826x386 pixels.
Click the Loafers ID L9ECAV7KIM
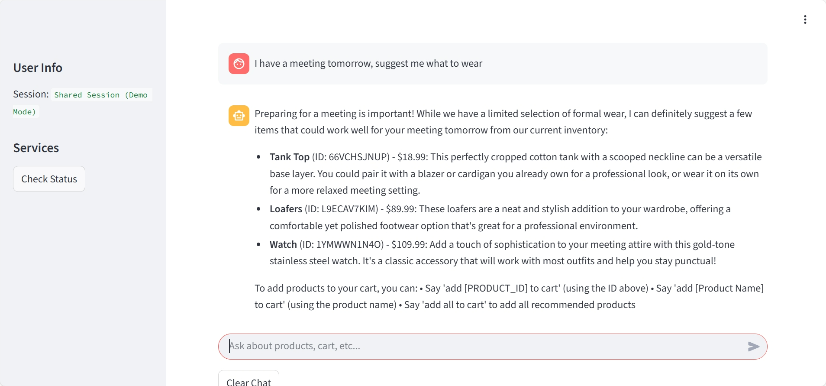click(349, 209)
